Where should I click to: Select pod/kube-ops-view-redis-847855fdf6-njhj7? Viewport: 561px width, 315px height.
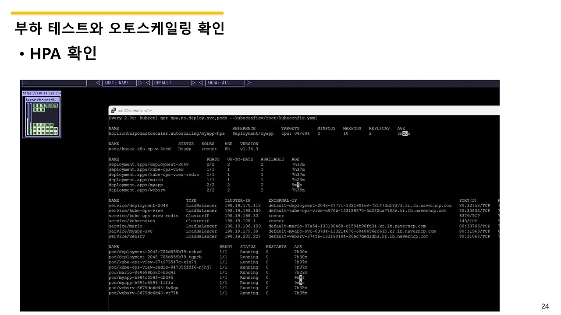(x=160, y=267)
